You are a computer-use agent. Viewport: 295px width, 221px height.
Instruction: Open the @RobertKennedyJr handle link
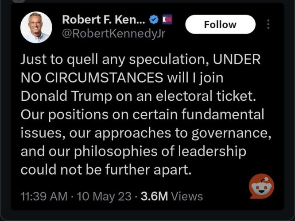pyautogui.click(x=114, y=34)
